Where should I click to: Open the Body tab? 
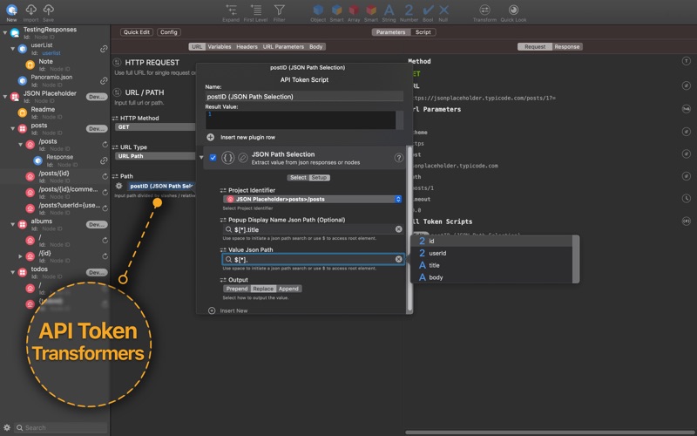pyautogui.click(x=316, y=47)
